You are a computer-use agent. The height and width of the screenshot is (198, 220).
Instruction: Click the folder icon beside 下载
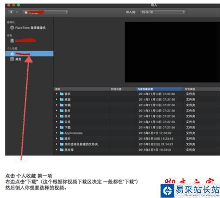[62, 127]
